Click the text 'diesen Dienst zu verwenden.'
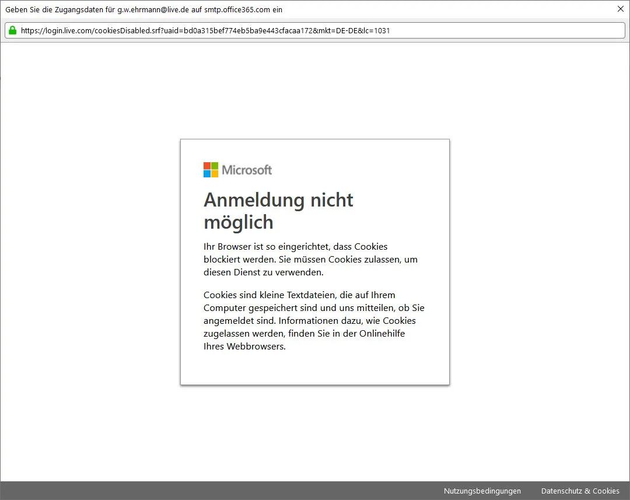Viewport: 630px width, 500px height. (263, 272)
